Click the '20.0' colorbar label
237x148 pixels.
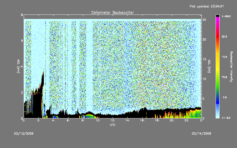224,36
